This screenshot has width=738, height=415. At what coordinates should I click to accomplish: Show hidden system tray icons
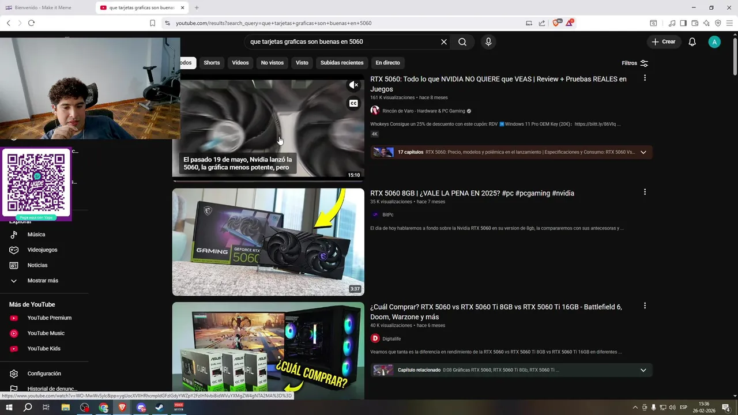point(635,408)
